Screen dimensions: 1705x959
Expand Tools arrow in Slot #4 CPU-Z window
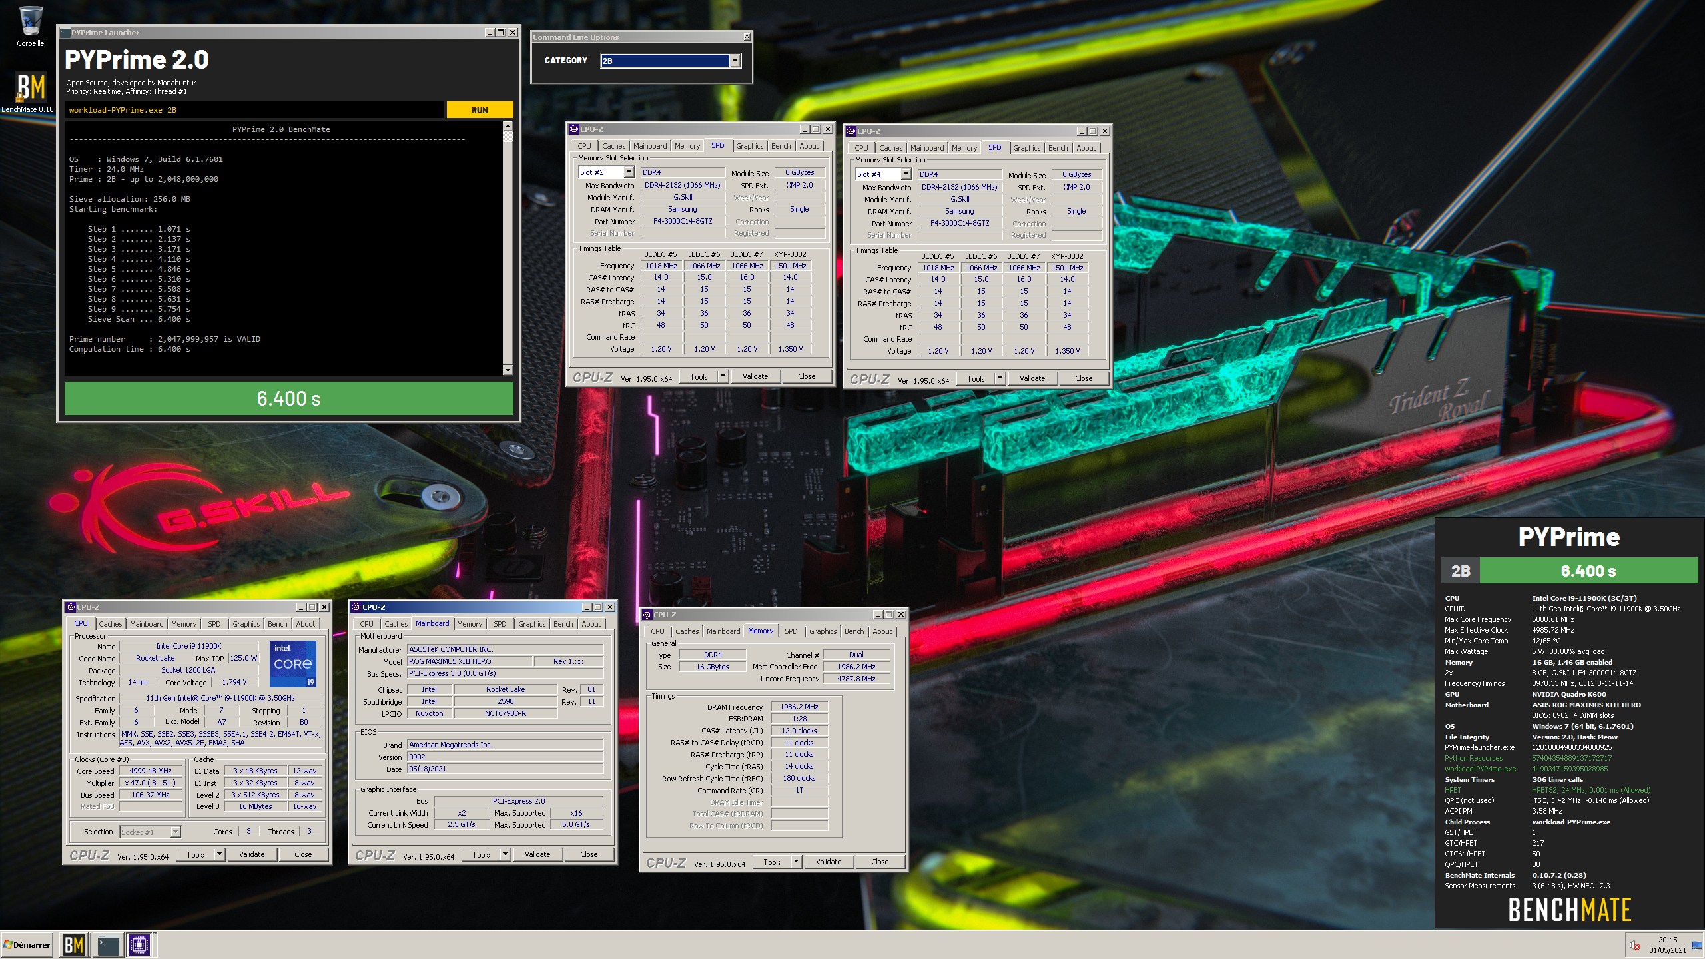[x=999, y=378]
